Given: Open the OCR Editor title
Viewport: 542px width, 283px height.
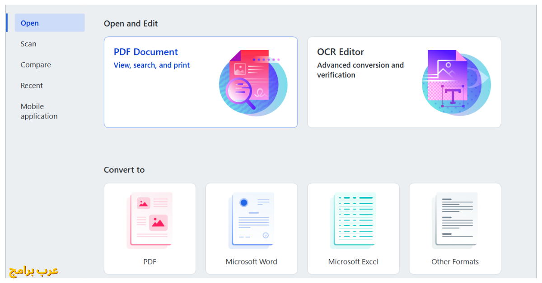Looking at the screenshot, I should [x=341, y=52].
